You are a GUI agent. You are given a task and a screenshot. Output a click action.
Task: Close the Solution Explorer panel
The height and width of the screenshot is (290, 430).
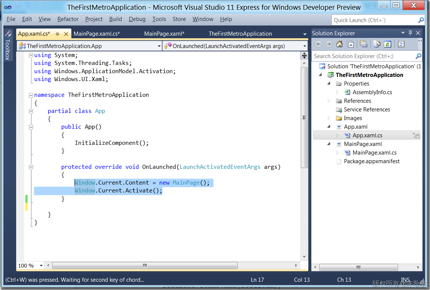pyautogui.click(x=418, y=33)
